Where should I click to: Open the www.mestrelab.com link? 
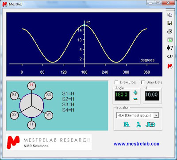pos(136,144)
